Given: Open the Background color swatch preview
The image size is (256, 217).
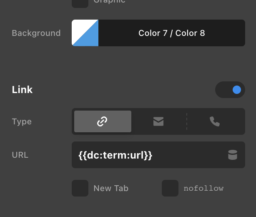Looking at the screenshot, I should click(x=85, y=33).
